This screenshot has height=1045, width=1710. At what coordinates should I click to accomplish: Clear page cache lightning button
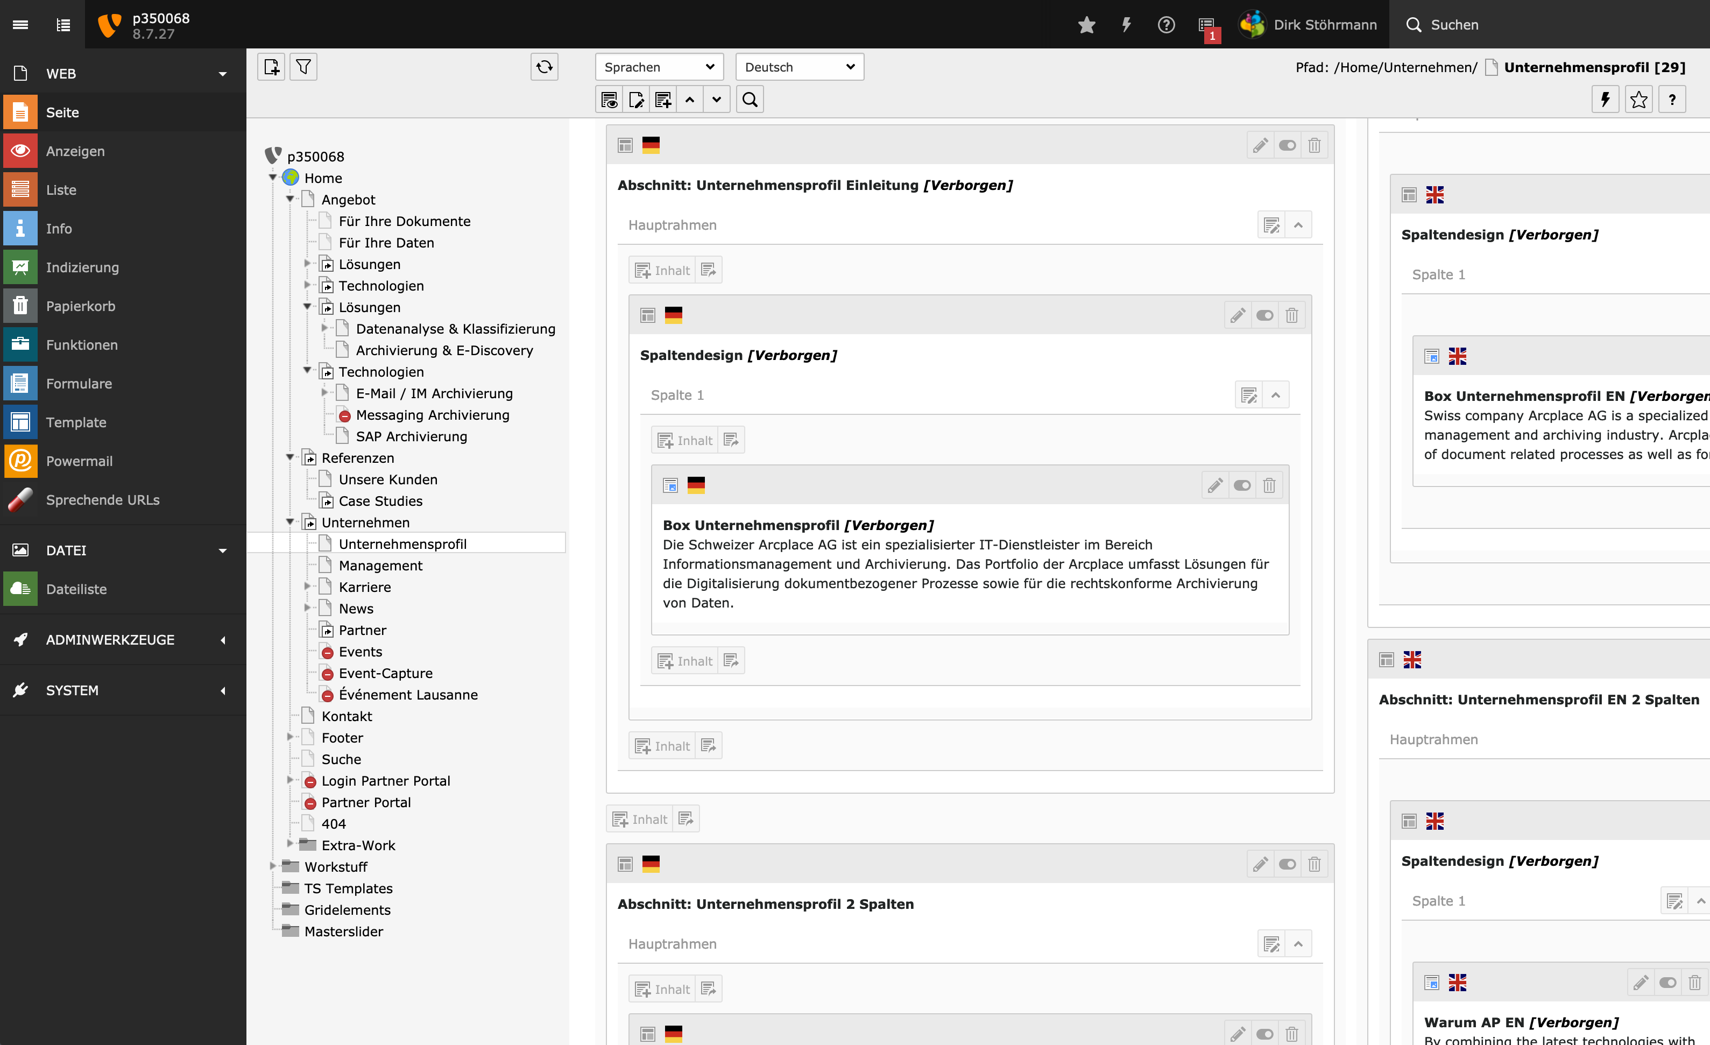pos(1605,99)
